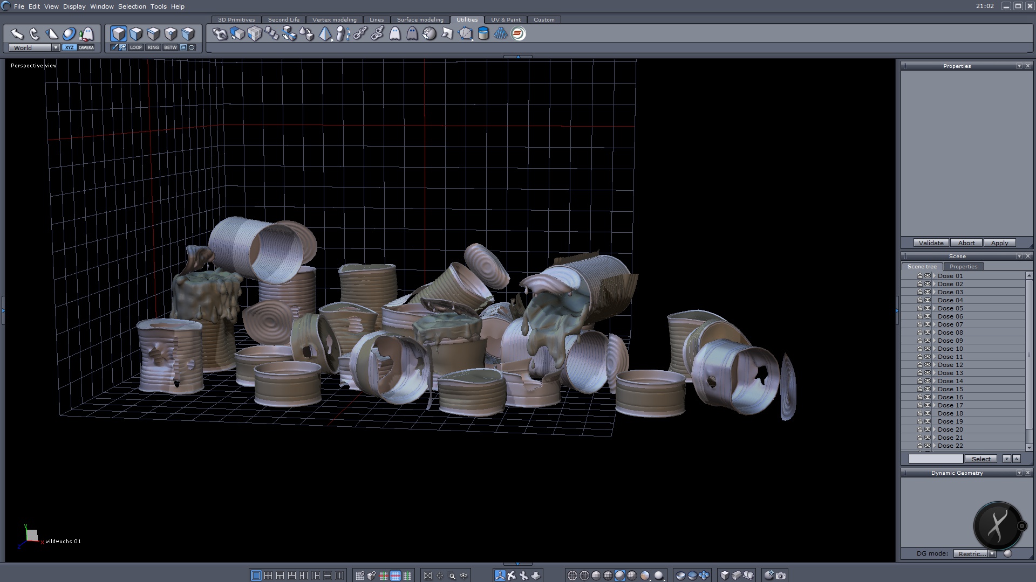Open the World coordinate system dropdown
This screenshot has width=1036, height=582.
56,47
